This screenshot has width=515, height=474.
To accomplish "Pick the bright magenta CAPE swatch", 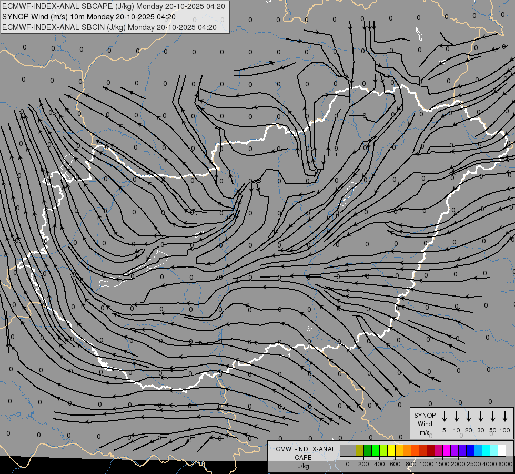I will pos(447,450).
